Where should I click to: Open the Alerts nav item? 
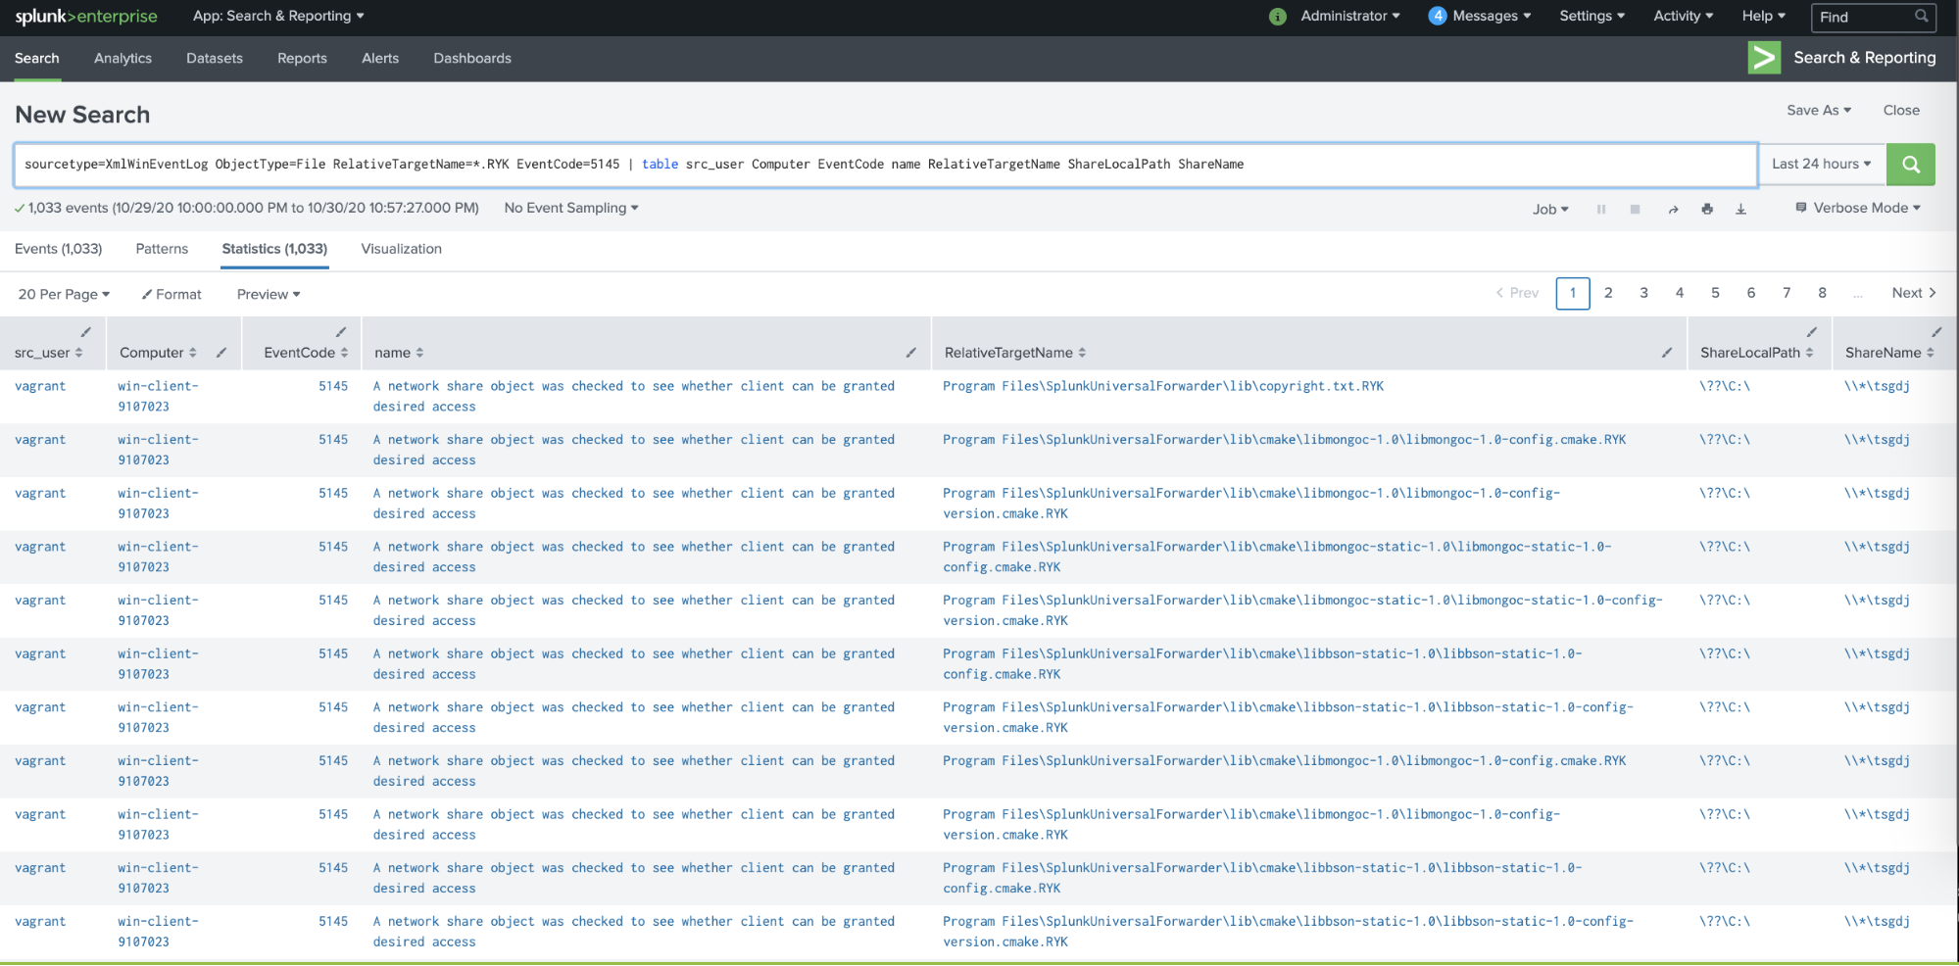click(380, 58)
